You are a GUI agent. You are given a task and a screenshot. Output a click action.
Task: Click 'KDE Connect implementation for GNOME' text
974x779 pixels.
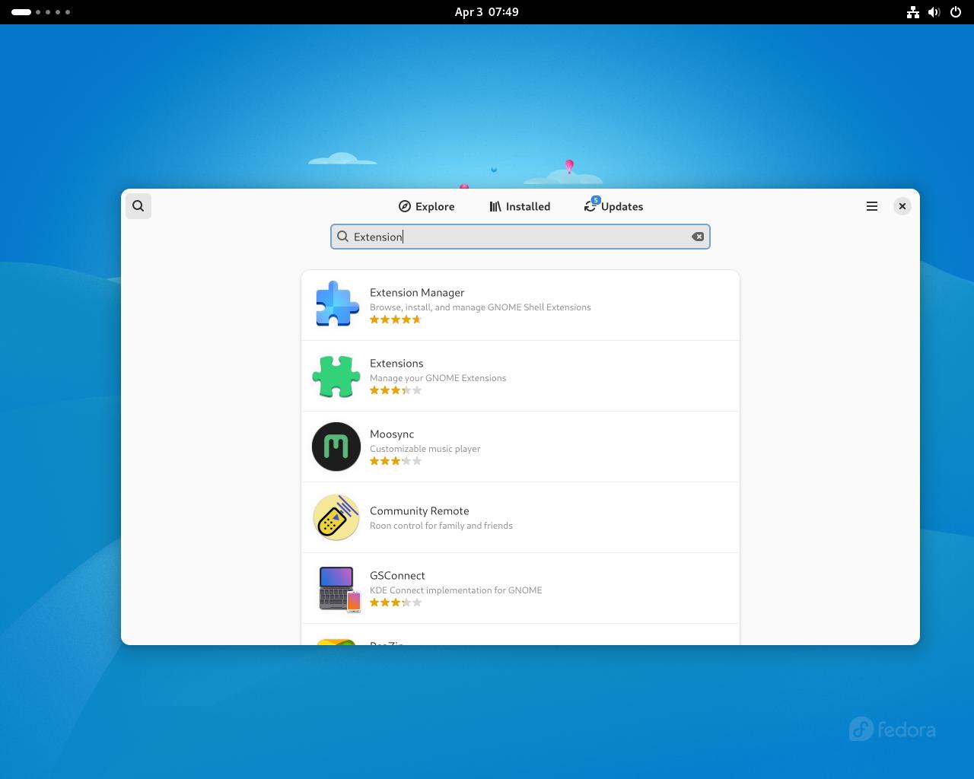[x=456, y=590]
